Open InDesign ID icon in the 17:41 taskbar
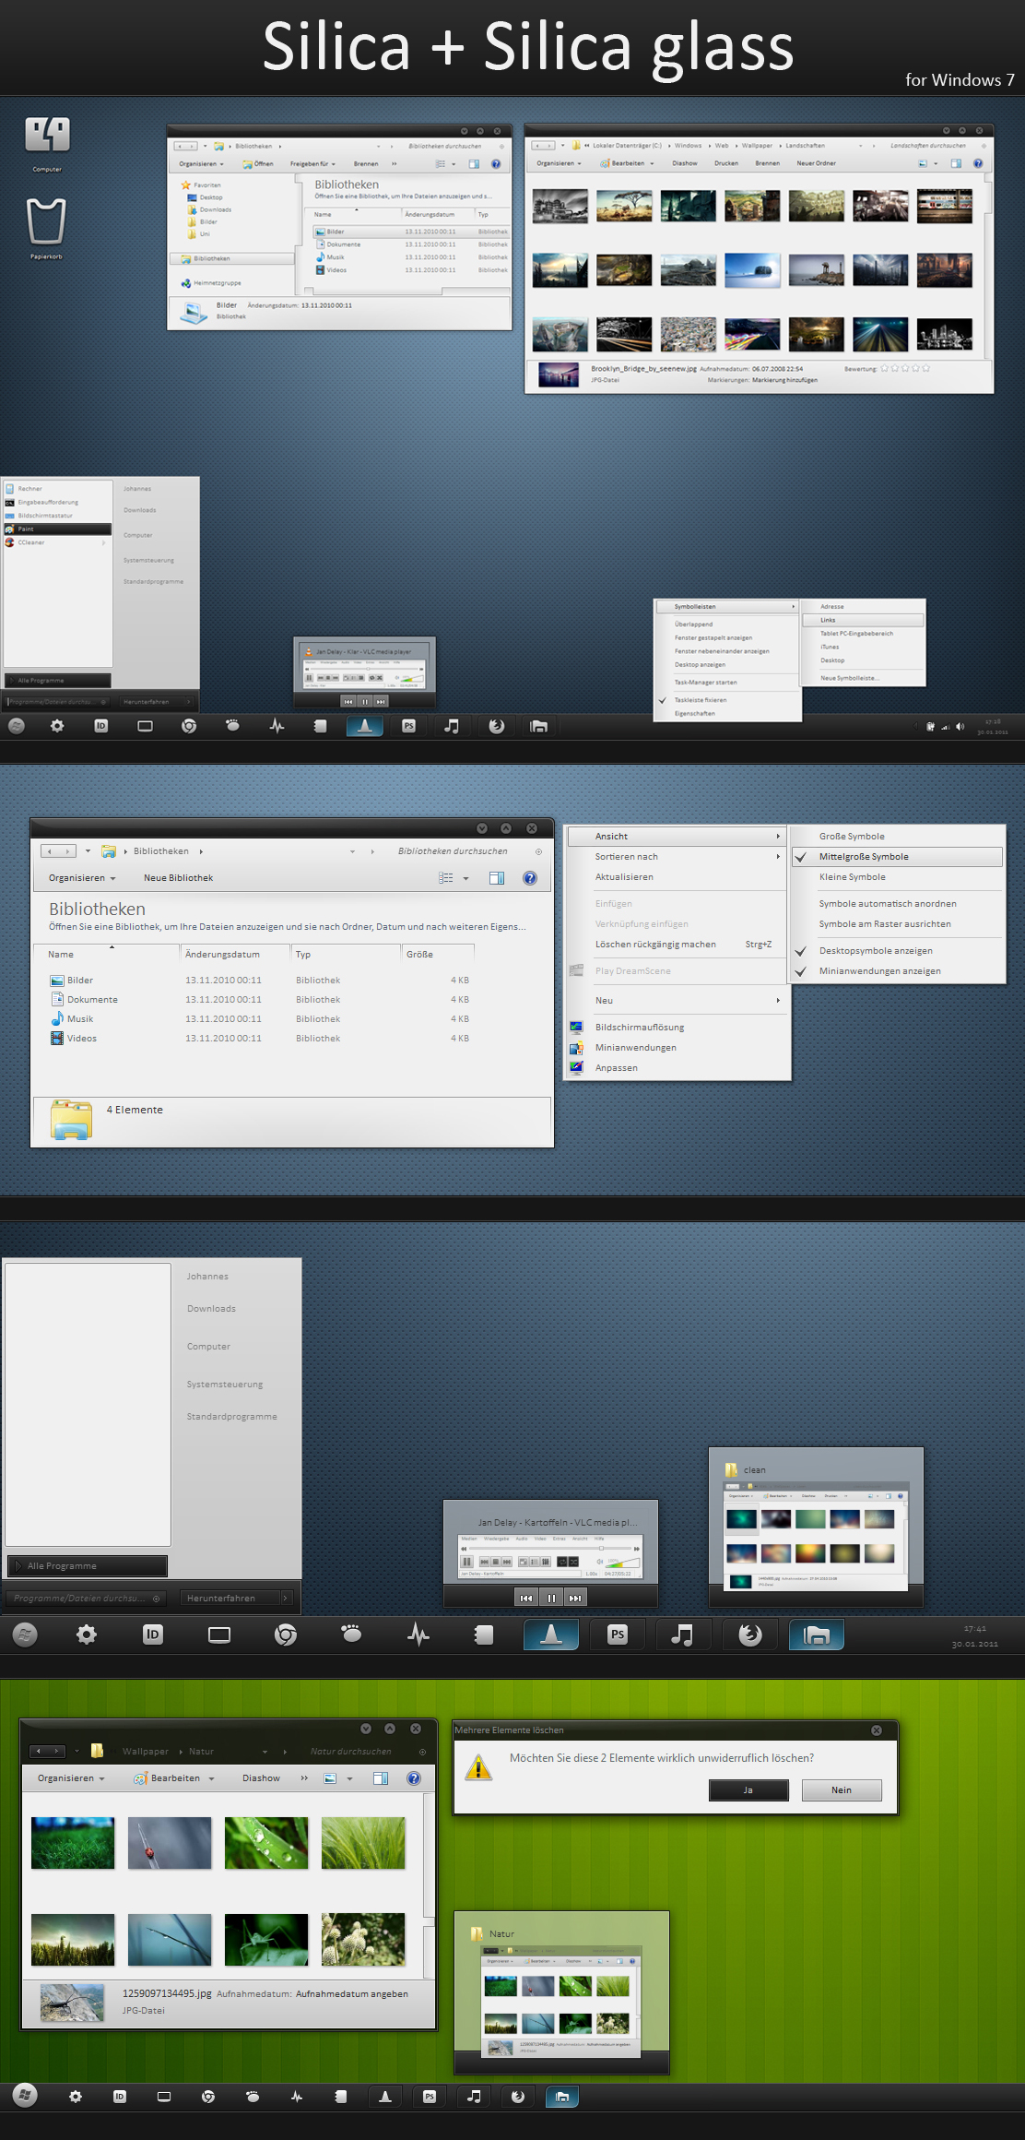Screen dimensions: 1025x2140 click(153, 1635)
